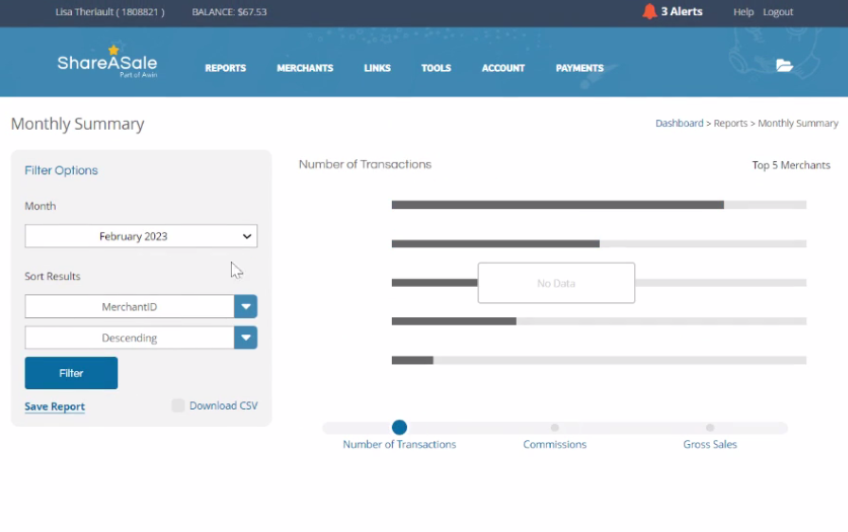Open the MERCHANTS menu
The image size is (848, 532).
(x=305, y=68)
